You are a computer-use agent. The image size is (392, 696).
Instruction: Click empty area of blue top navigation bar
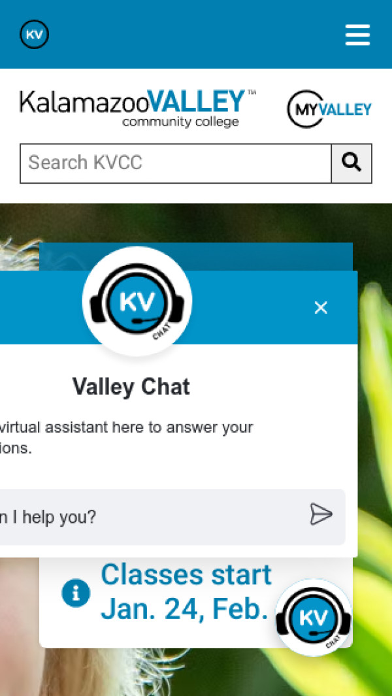coord(195,34)
